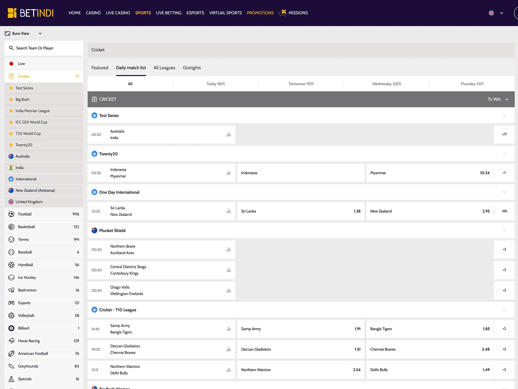Click the Esports icon in sidebar
The image size is (518, 389).
[x=11, y=303]
